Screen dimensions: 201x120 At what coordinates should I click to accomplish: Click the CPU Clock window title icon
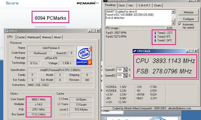(135, 51)
